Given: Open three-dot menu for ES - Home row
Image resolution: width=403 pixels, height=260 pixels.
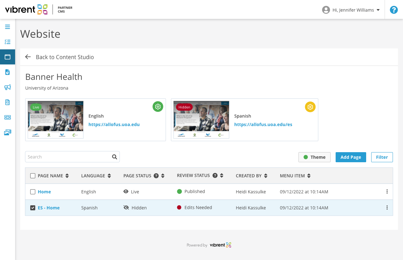Looking at the screenshot, I should pyautogui.click(x=387, y=207).
